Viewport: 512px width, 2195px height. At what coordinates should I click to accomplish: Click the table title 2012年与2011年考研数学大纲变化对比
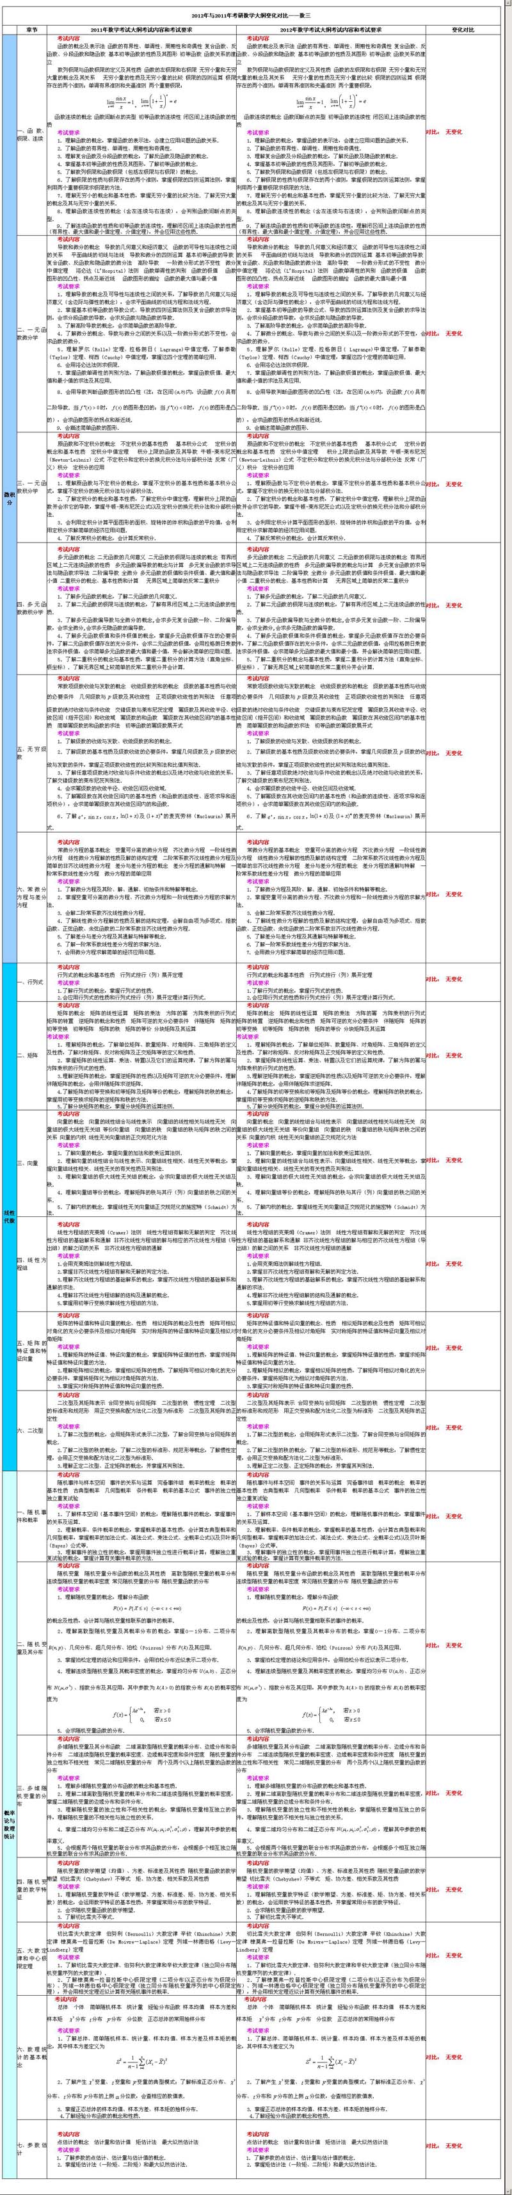pyautogui.click(x=255, y=15)
